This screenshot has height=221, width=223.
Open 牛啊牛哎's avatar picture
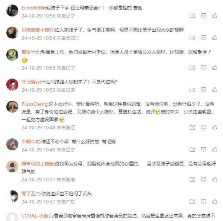12,144
